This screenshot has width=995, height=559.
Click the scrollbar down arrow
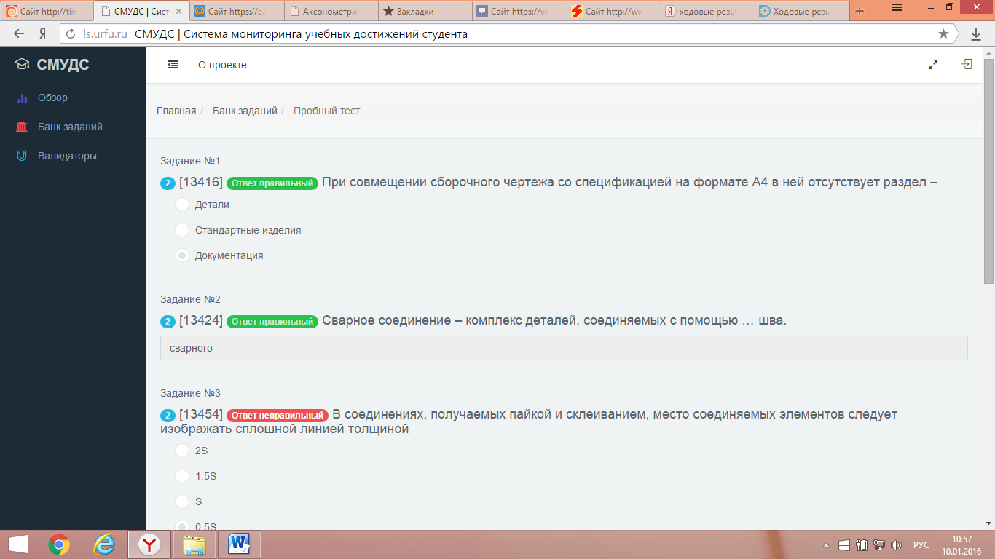988,523
